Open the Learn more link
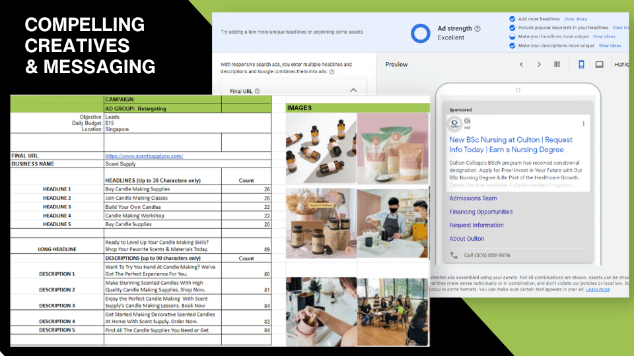Viewport: 634px width, 356px height. (598, 289)
